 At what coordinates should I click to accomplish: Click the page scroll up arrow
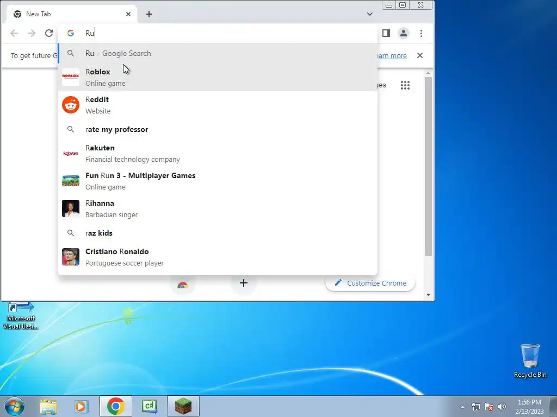click(x=429, y=73)
